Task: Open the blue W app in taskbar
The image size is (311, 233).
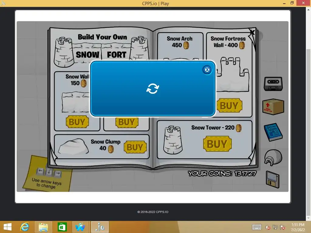Action: point(80,227)
